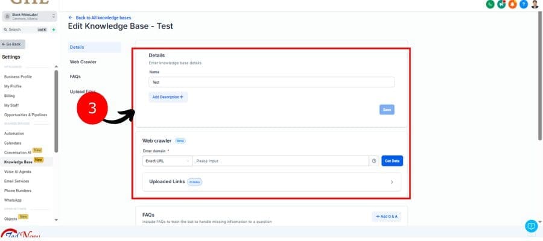Click the Edit Knowledge Base - Test heading
This screenshot has height=241, width=543.
point(120,27)
